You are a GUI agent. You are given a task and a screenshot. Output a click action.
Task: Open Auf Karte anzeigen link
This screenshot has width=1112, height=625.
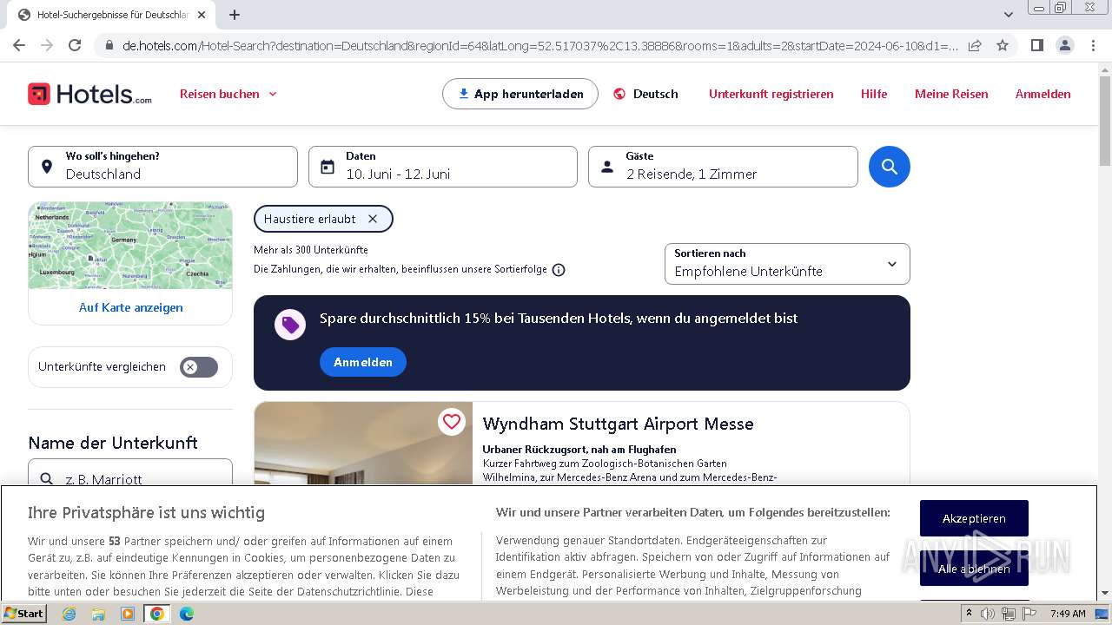point(130,307)
